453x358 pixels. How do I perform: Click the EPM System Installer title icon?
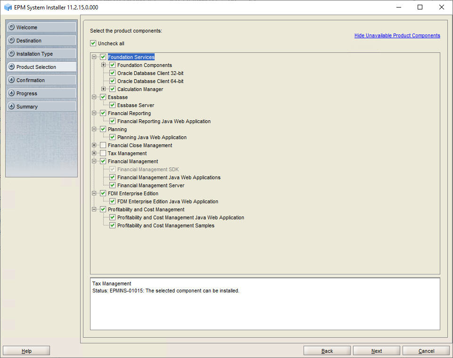pos(8,7)
